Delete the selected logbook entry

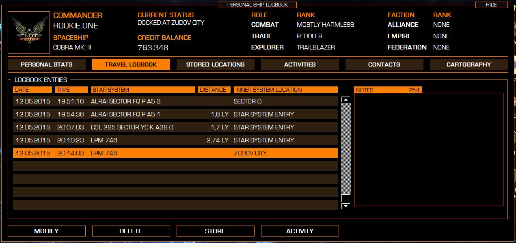click(131, 231)
